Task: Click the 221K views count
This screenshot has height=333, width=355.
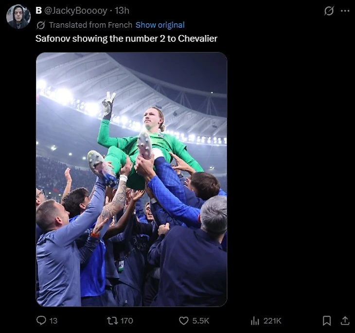Action: pyautogui.click(x=272, y=320)
